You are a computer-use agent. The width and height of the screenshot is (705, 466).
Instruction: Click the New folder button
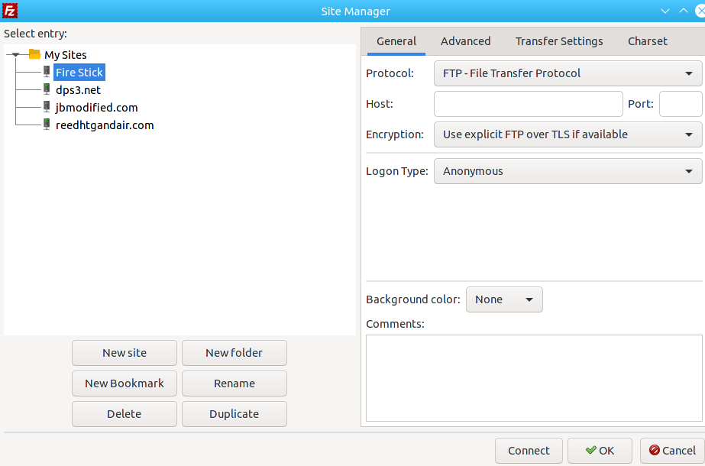tap(234, 353)
